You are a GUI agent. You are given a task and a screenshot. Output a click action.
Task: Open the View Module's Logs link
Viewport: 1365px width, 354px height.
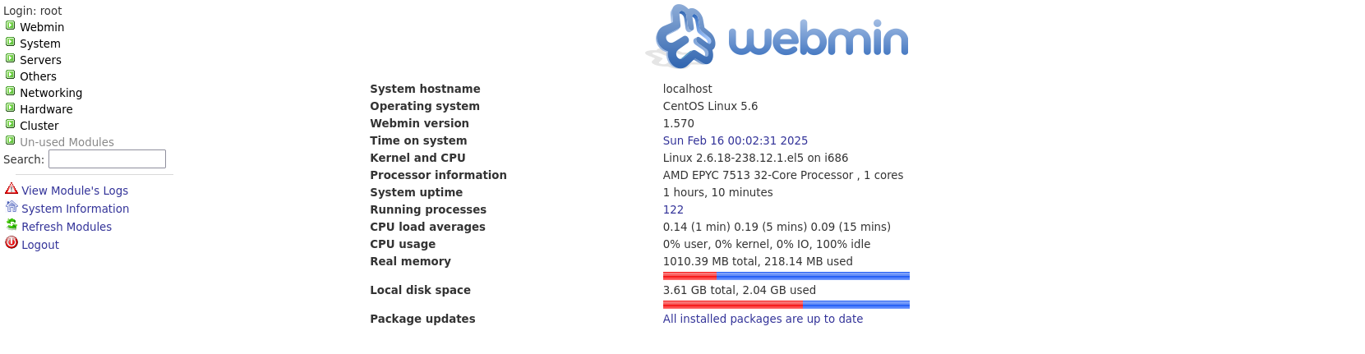click(x=75, y=191)
